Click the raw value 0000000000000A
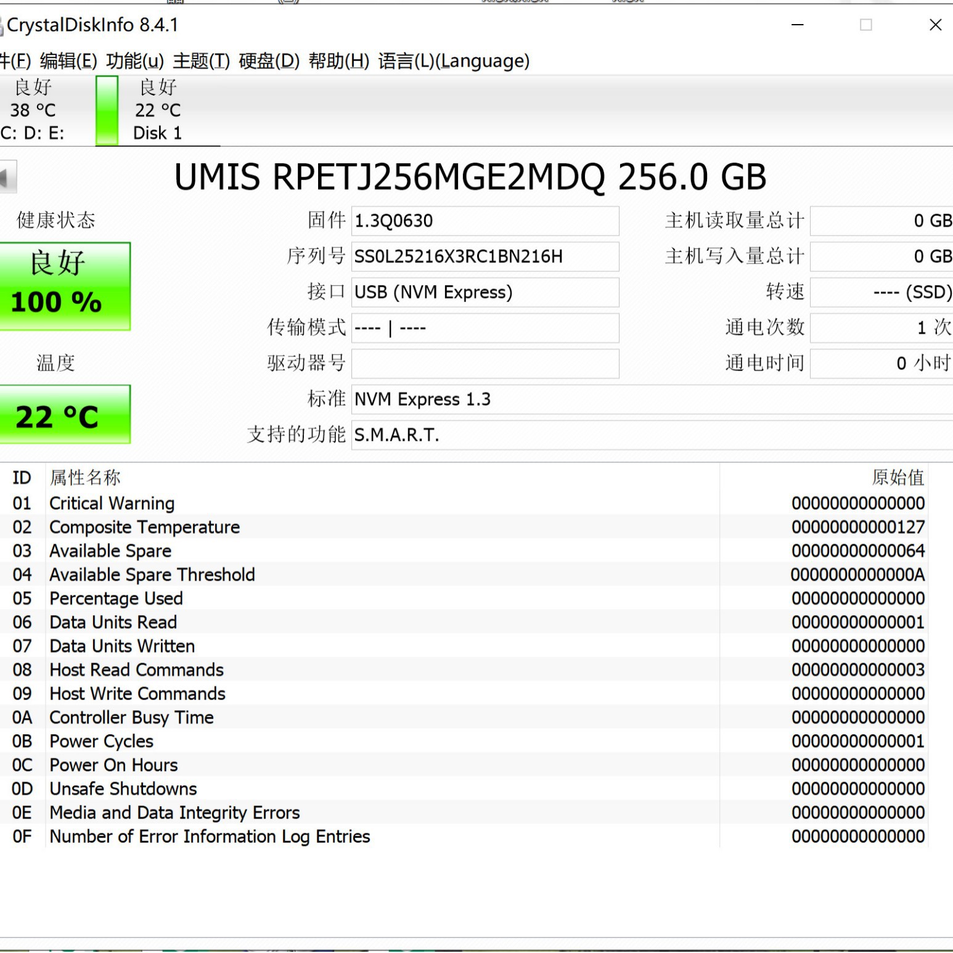Screen dimensions: 953x953 (x=858, y=575)
